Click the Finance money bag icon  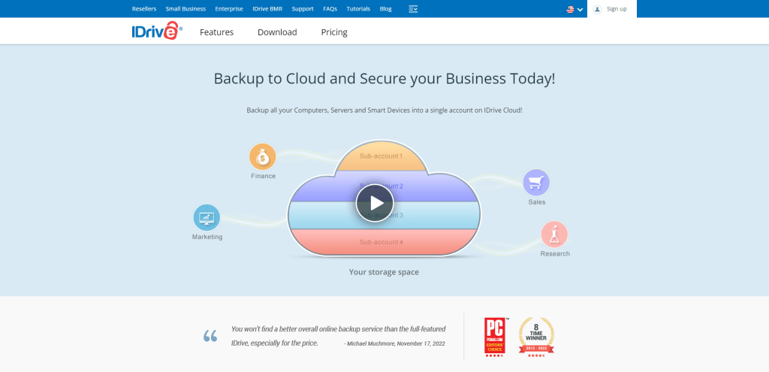262,157
